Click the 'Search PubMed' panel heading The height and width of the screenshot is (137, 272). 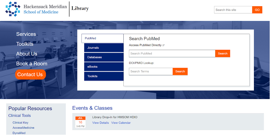pyautogui.click(x=144, y=39)
